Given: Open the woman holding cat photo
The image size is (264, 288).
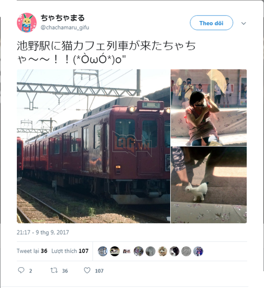Looking at the screenshot, I should pos(209,108).
